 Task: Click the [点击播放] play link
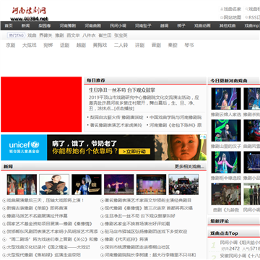[124, 108]
